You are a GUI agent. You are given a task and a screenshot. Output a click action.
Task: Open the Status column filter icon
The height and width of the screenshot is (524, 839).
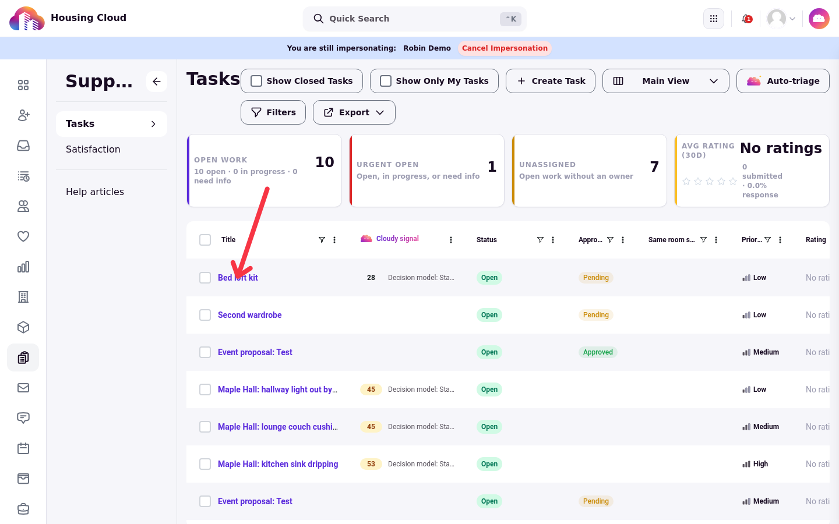pos(540,240)
